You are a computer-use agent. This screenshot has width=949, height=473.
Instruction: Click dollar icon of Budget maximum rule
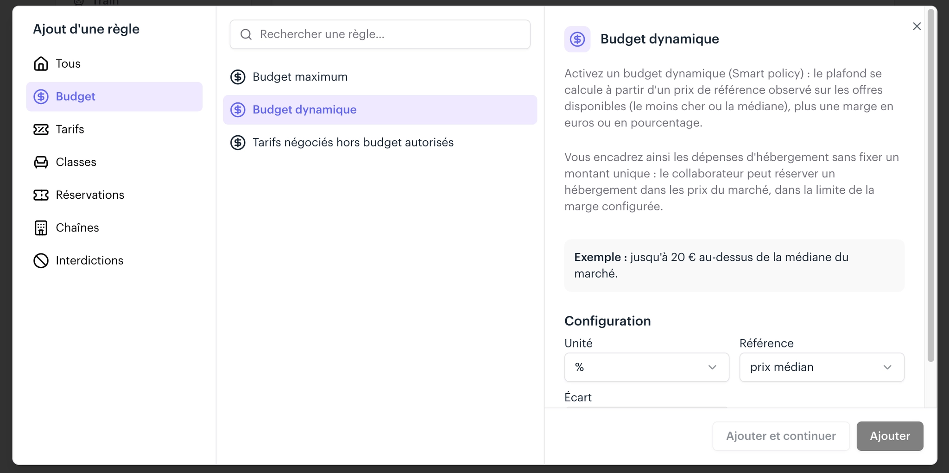click(x=238, y=77)
